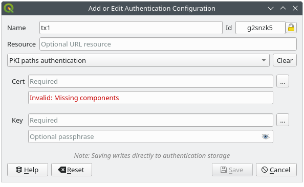Click the note about saving to authentication storage
Image resolution: width=304 pixels, height=187 pixels.
(152, 156)
